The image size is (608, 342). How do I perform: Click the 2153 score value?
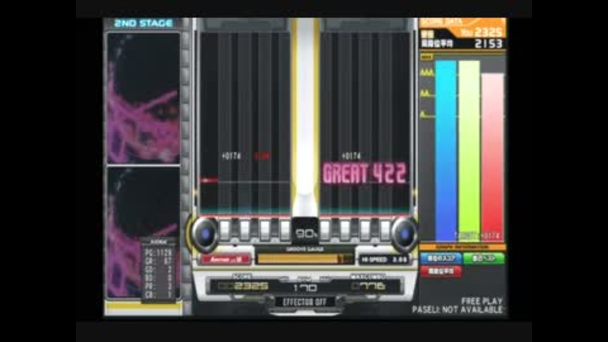tap(488, 44)
